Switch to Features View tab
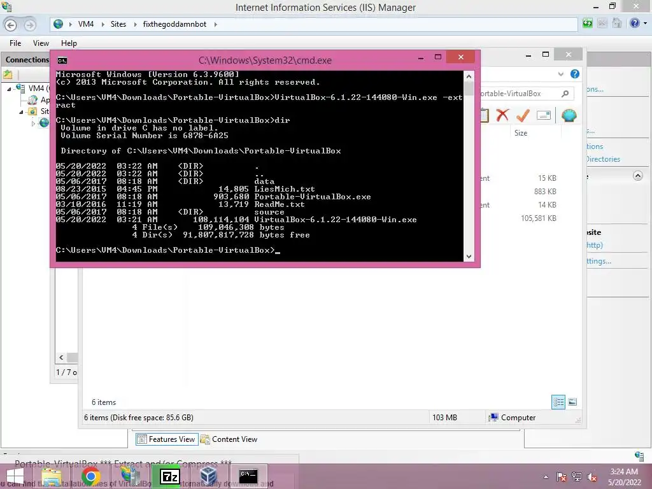This screenshot has height=489, width=652. [166, 439]
